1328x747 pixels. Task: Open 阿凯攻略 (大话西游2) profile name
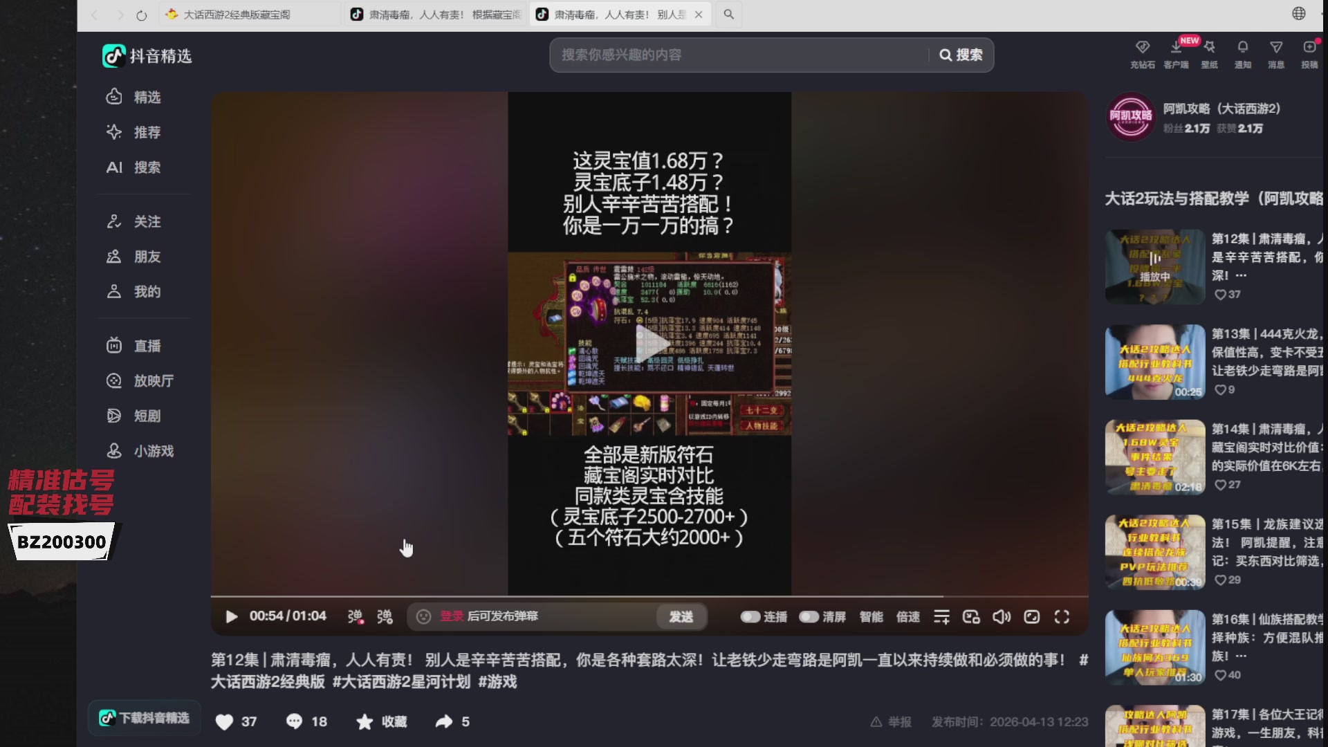(x=1221, y=109)
